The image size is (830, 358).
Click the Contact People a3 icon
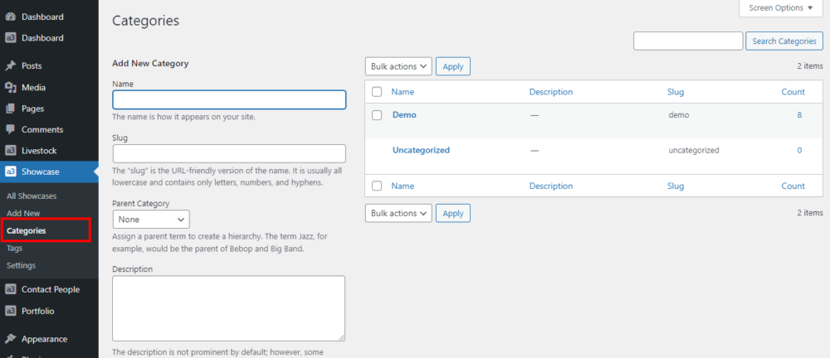point(10,290)
